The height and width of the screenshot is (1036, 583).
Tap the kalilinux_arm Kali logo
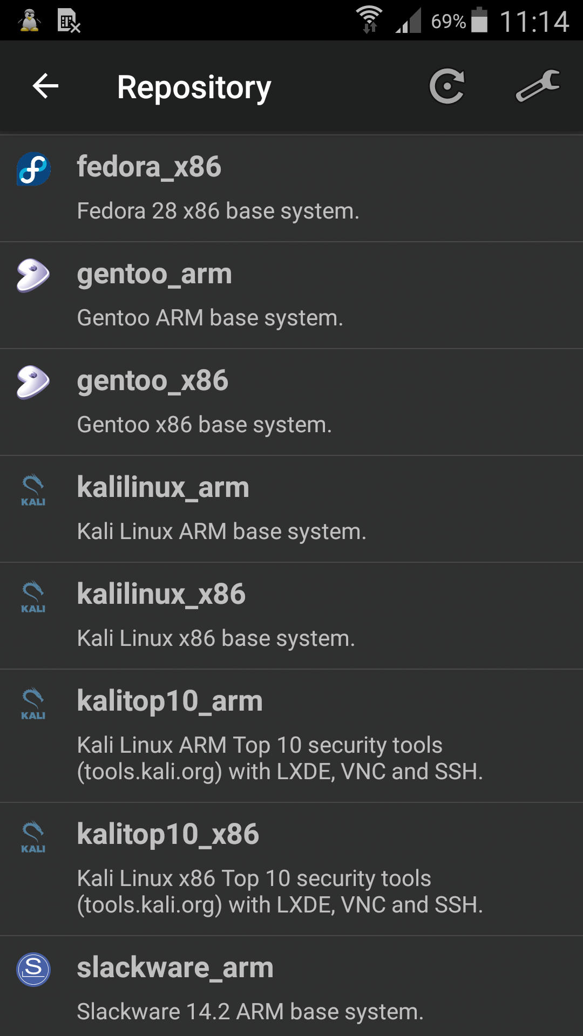pyautogui.click(x=33, y=490)
